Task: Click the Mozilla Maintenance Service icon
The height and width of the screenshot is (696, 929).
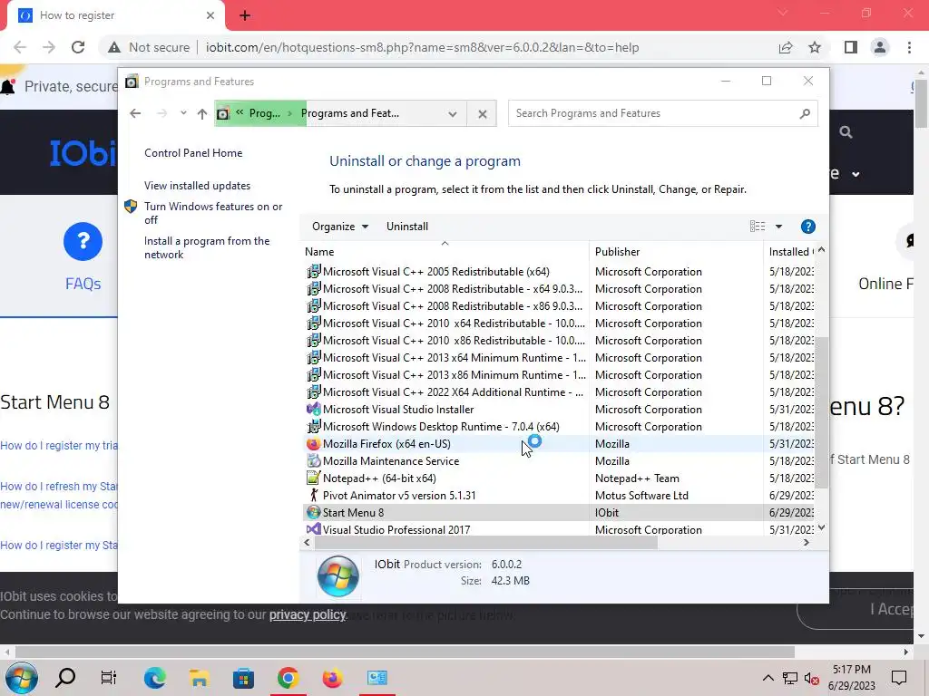Action: pyautogui.click(x=313, y=460)
